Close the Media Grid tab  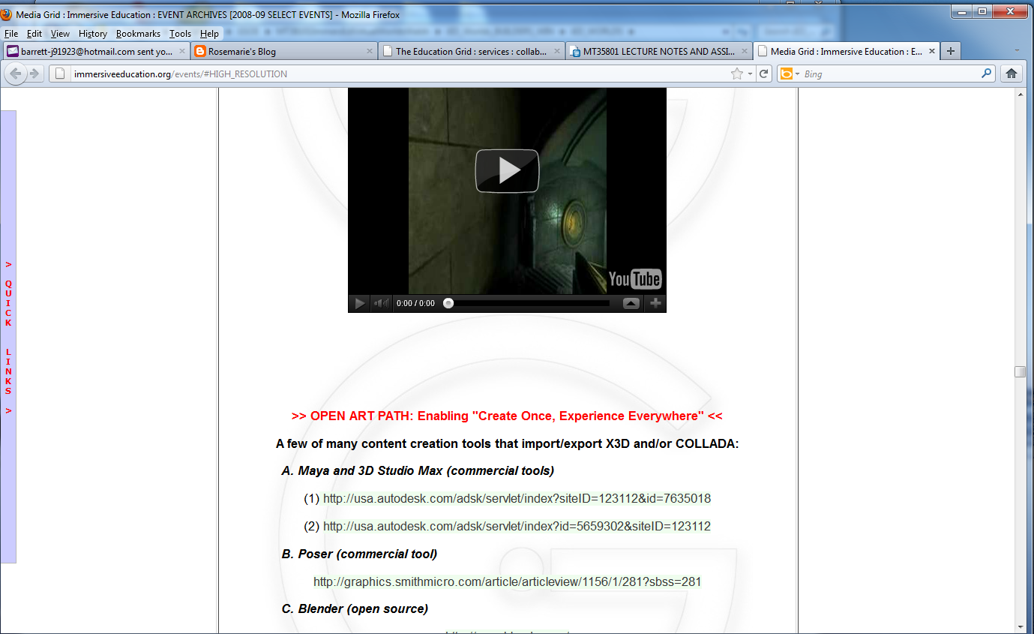[x=932, y=51]
